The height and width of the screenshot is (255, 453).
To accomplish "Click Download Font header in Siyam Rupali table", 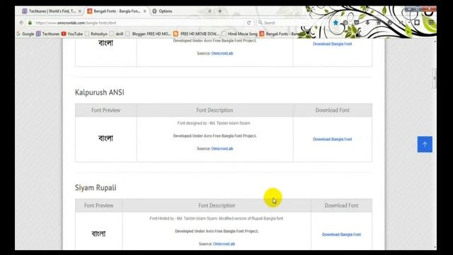I will point(341,205).
